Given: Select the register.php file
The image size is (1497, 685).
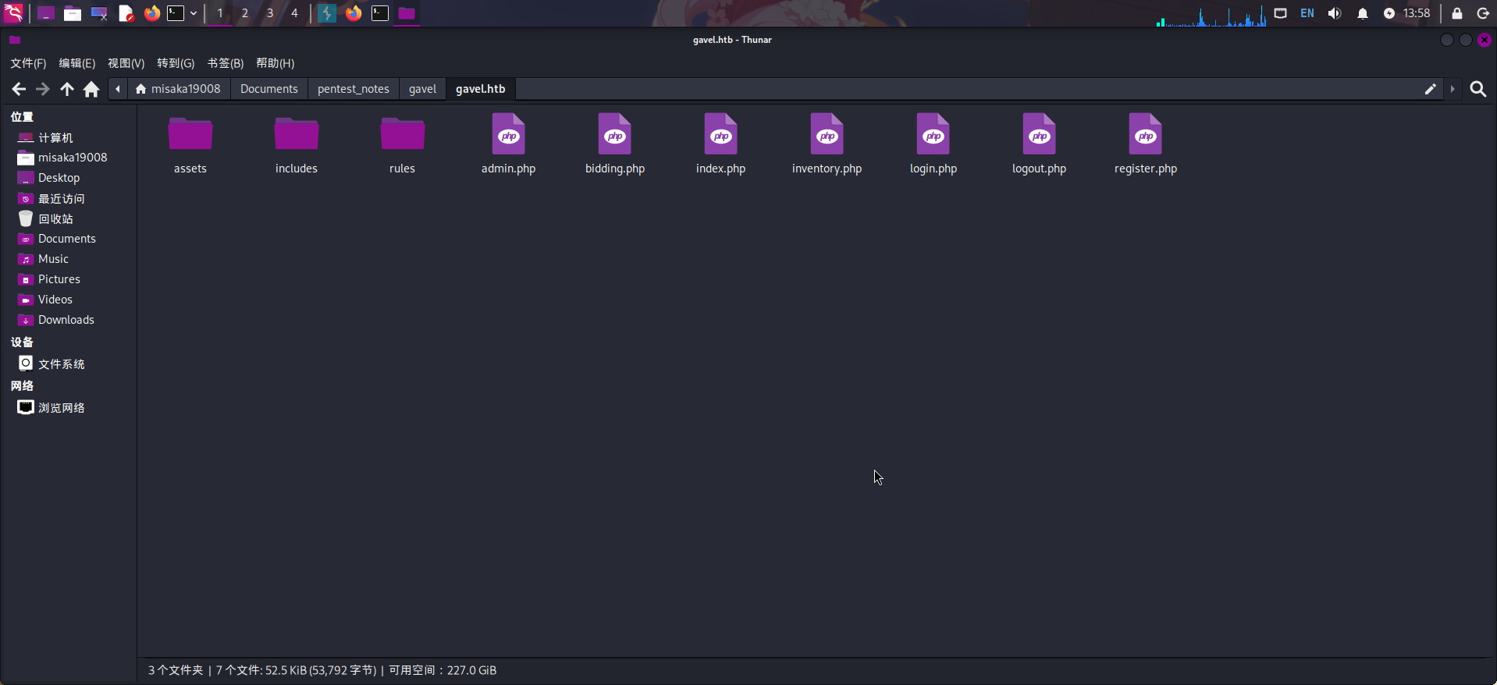Looking at the screenshot, I should 1146,145.
